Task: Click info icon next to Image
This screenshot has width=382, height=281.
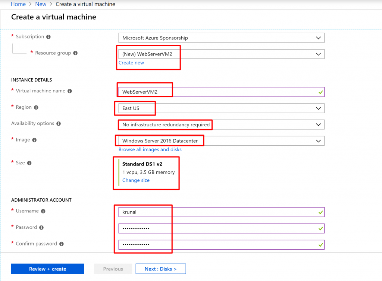Action: click(x=34, y=140)
